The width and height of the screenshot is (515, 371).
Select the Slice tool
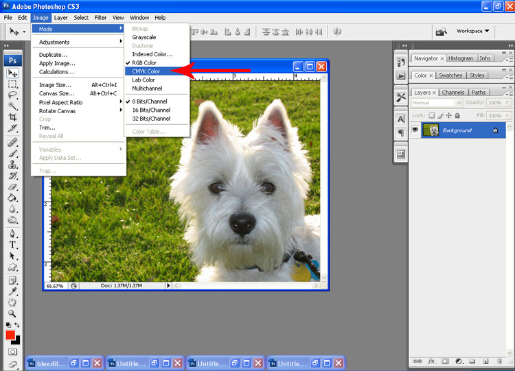[x=12, y=128]
